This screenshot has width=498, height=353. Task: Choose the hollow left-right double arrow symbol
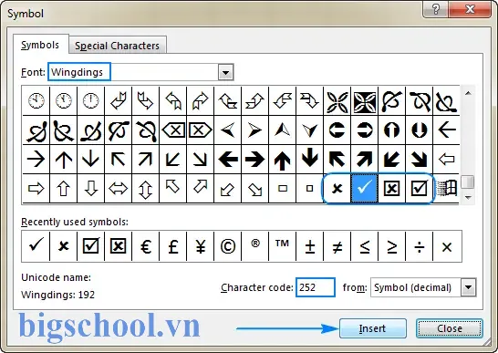pyautogui.click(x=118, y=188)
